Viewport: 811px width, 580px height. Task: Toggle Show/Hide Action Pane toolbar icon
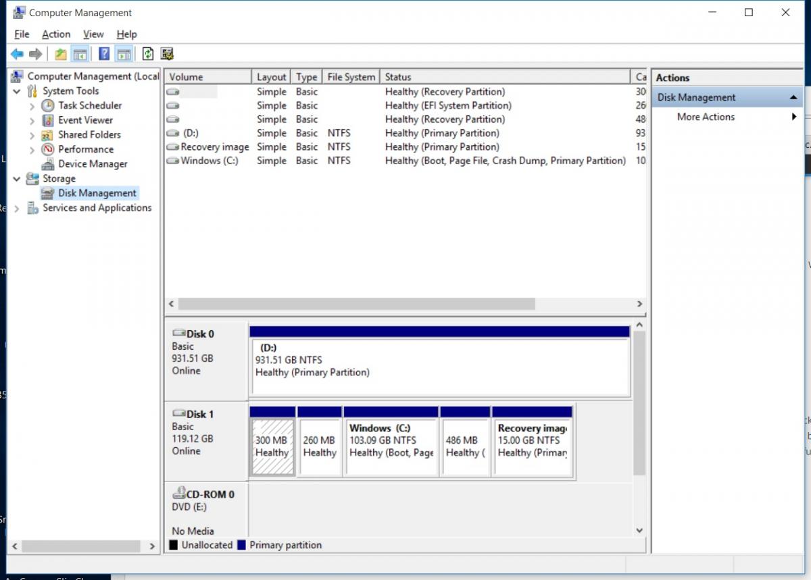pyautogui.click(x=123, y=54)
